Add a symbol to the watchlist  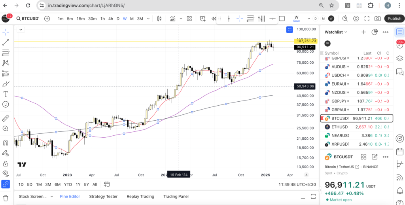point(364,32)
